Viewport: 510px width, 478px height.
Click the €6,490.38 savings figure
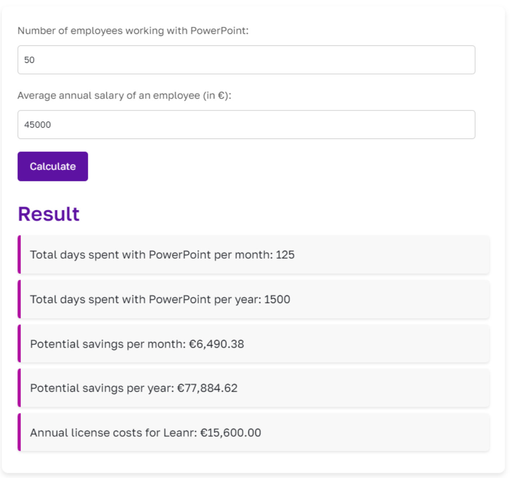point(215,345)
